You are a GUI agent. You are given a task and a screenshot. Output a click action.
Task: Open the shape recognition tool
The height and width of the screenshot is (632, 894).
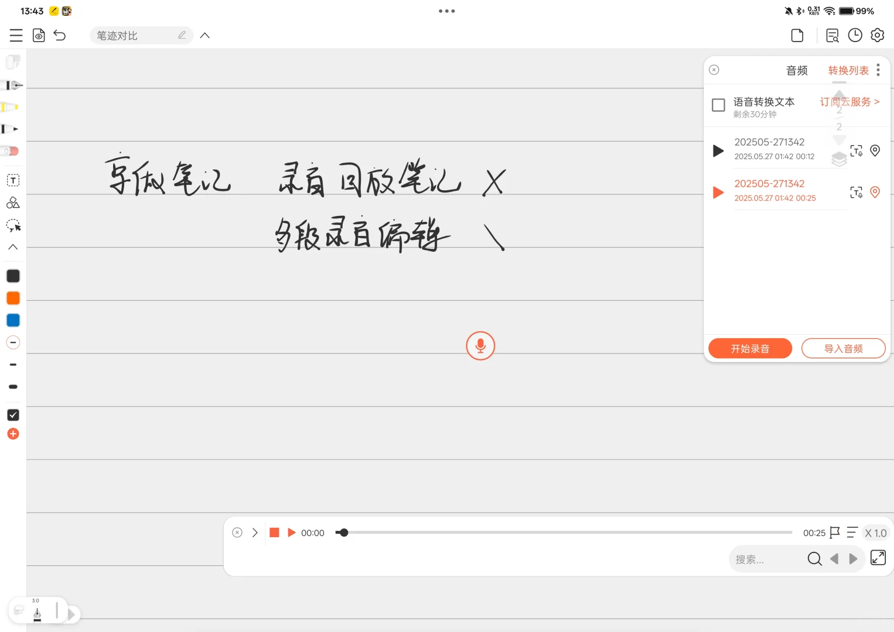click(12, 202)
